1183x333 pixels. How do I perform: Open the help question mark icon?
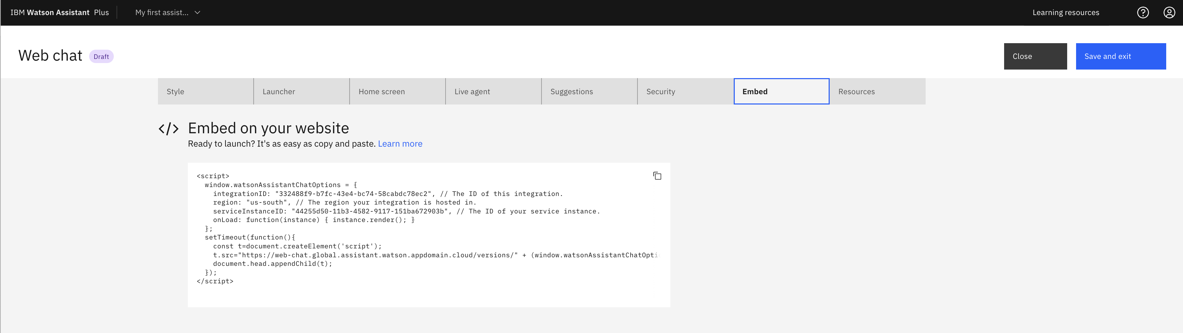point(1143,12)
